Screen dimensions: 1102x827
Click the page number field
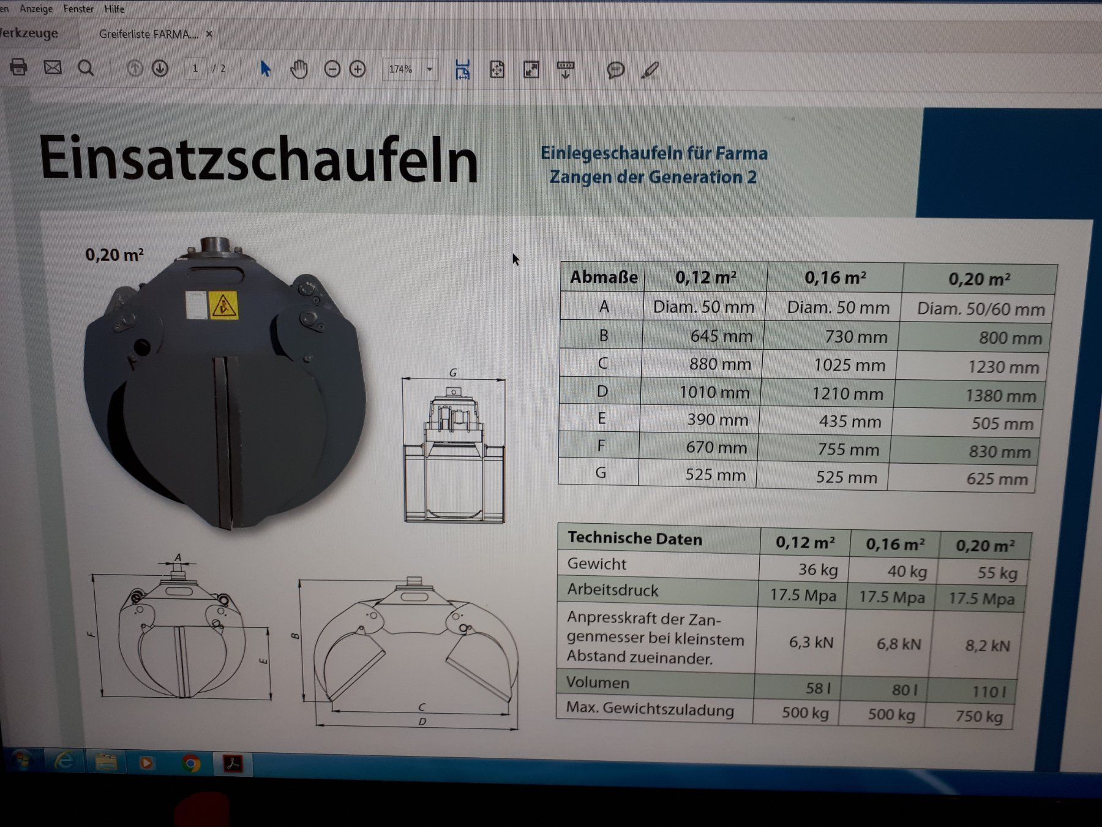click(x=195, y=69)
